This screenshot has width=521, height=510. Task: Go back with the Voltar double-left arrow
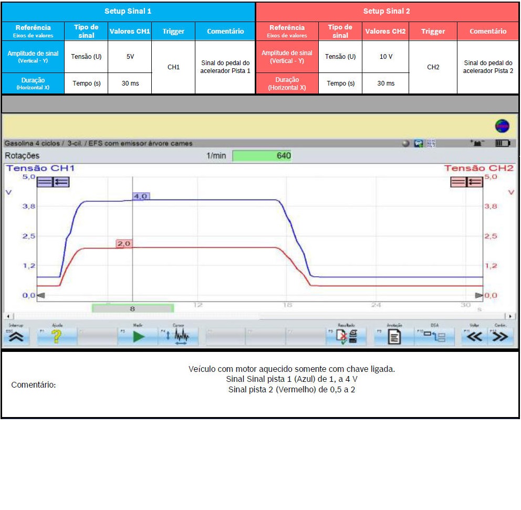pyautogui.click(x=474, y=337)
